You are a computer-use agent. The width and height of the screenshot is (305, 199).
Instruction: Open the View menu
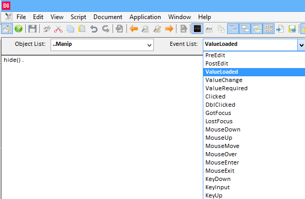point(57,17)
